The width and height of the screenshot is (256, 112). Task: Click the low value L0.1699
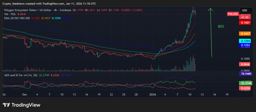(x=102, y=10)
